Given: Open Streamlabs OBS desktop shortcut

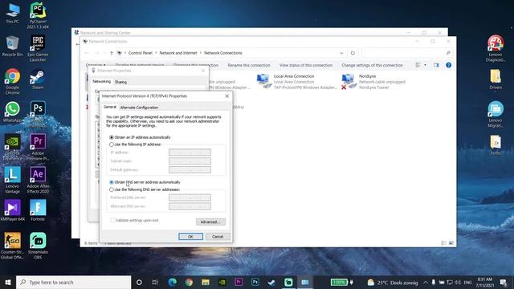Looking at the screenshot, I should click(x=38, y=246).
